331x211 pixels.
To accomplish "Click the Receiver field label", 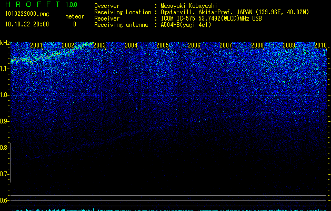I will [x=107, y=18].
